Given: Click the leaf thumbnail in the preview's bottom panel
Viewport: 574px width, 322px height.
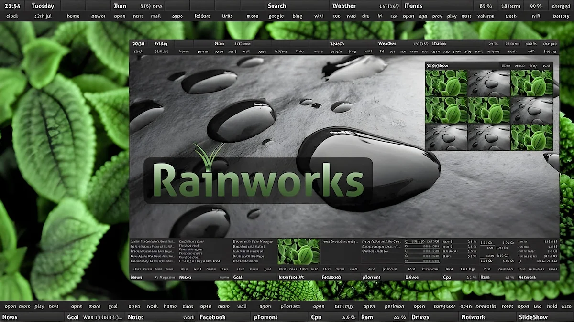Looking at the screenshot, I should pyautogui.click(x=298, y=251).
